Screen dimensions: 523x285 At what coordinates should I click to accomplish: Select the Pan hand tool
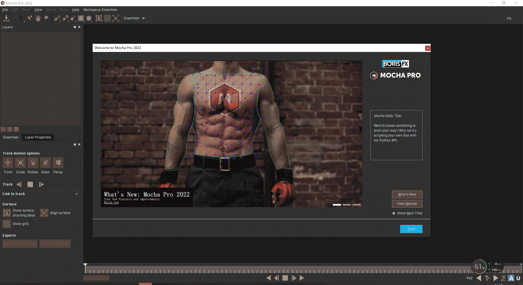click(x=38, y=18)
